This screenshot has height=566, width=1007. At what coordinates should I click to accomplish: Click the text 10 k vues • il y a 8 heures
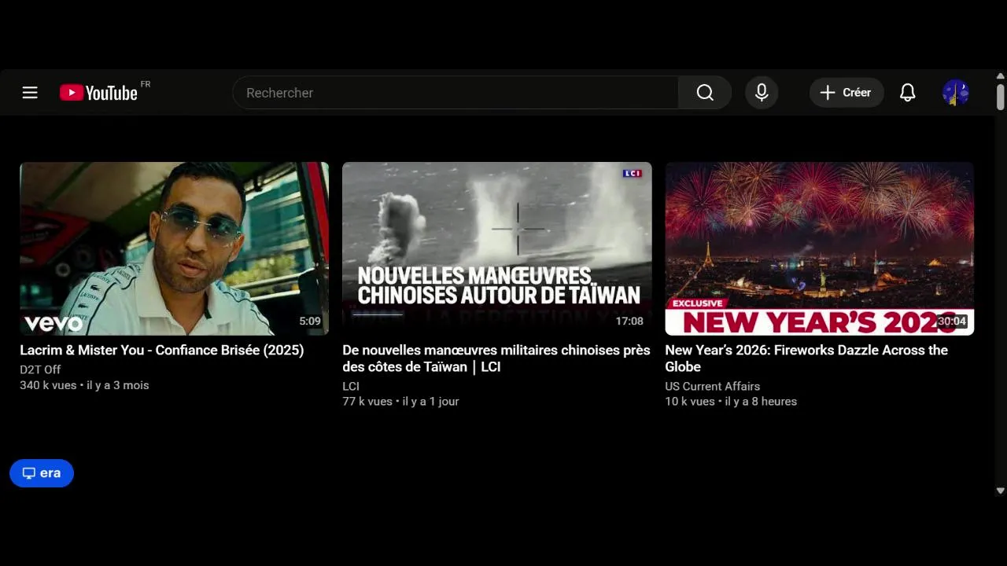click(731, 401)
